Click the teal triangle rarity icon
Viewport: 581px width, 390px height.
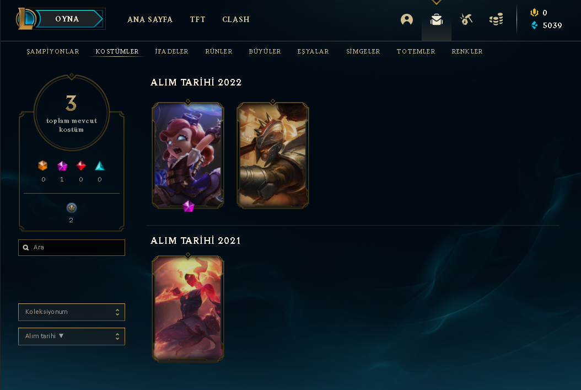[100, 165]
